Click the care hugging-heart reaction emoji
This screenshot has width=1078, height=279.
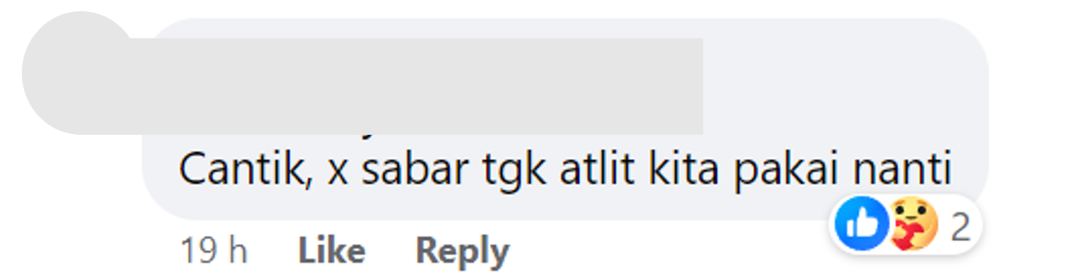click(914, 224)
